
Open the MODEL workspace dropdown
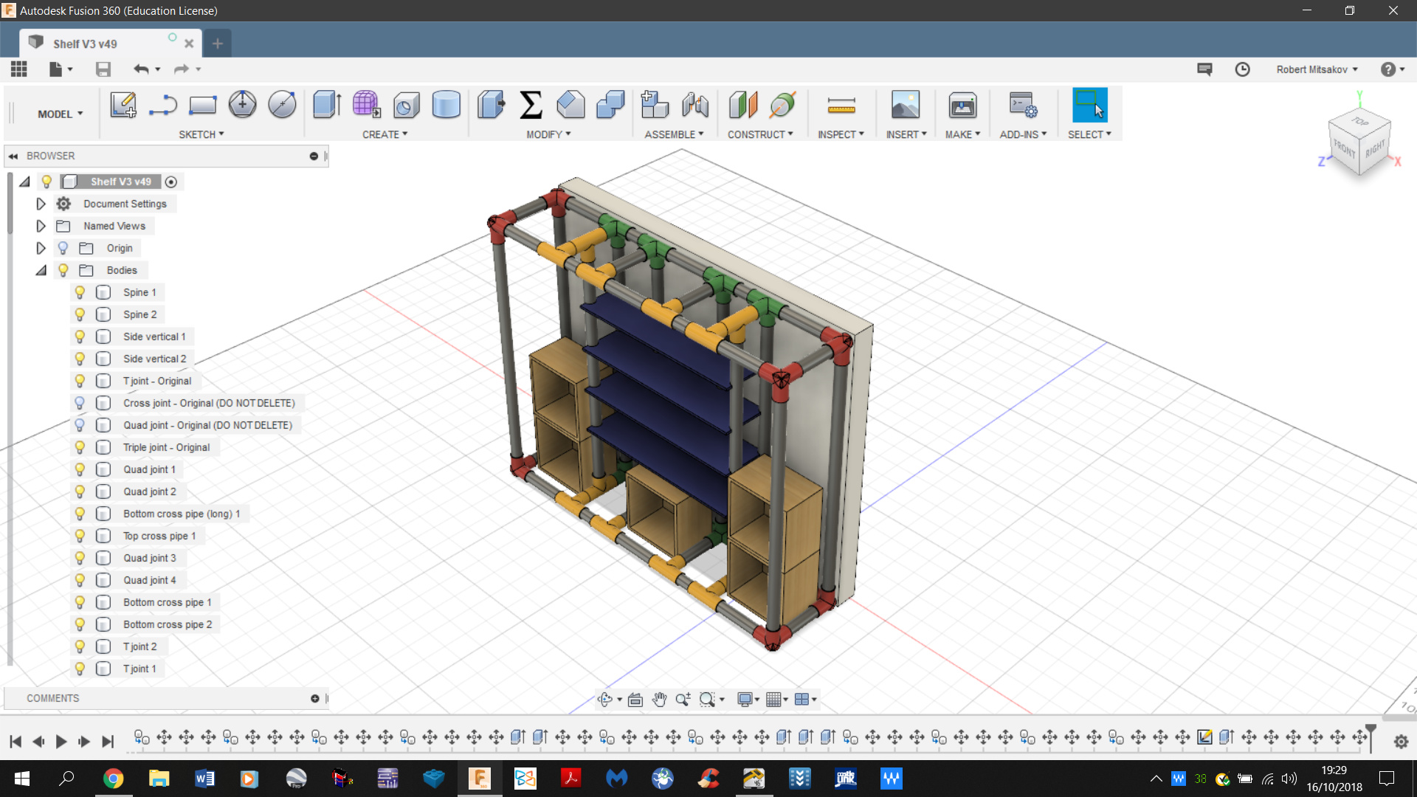pos(61,114)
